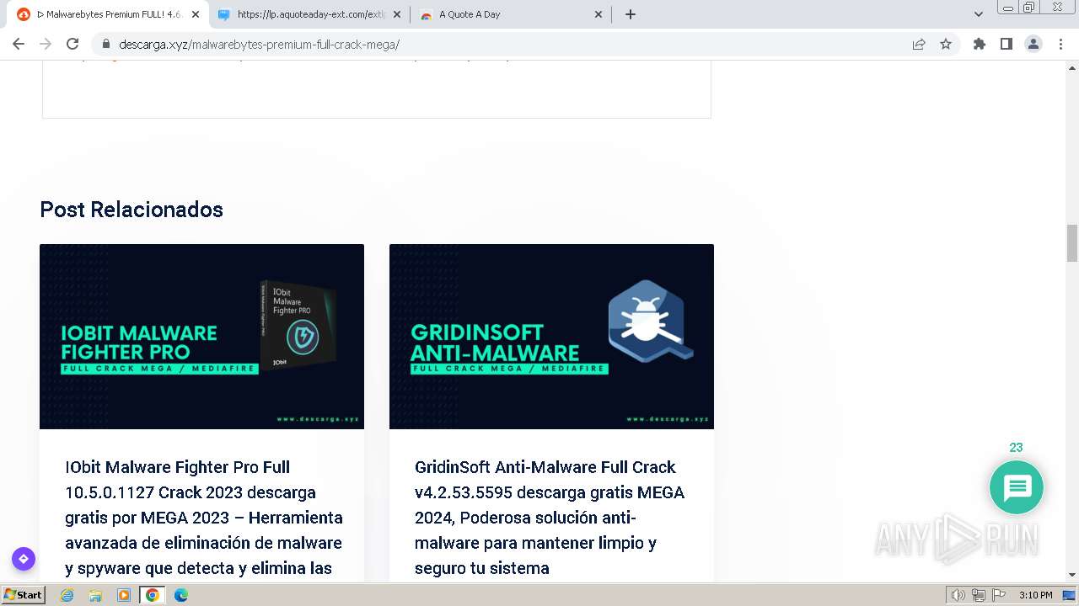Click the 3:10 PM taskbar clock

[x=1036, y=595]
